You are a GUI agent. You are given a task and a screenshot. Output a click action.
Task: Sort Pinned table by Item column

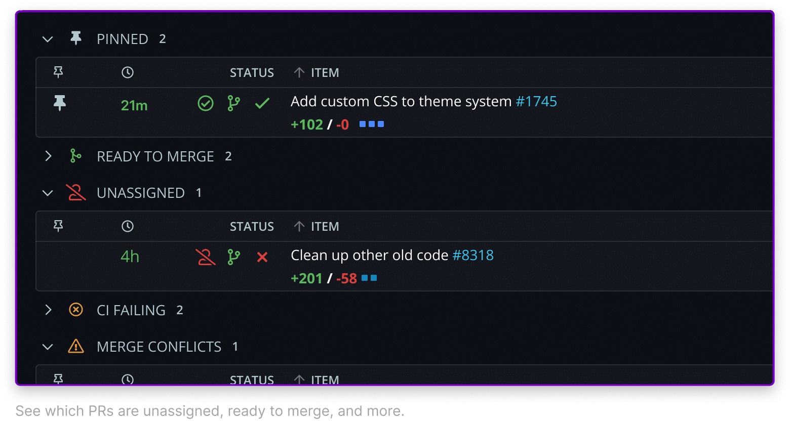(x=324, y=72)
